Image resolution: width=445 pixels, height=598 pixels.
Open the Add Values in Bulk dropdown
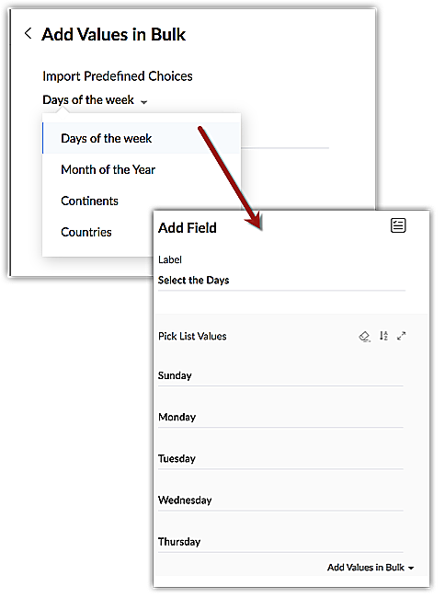coord(371,568)
